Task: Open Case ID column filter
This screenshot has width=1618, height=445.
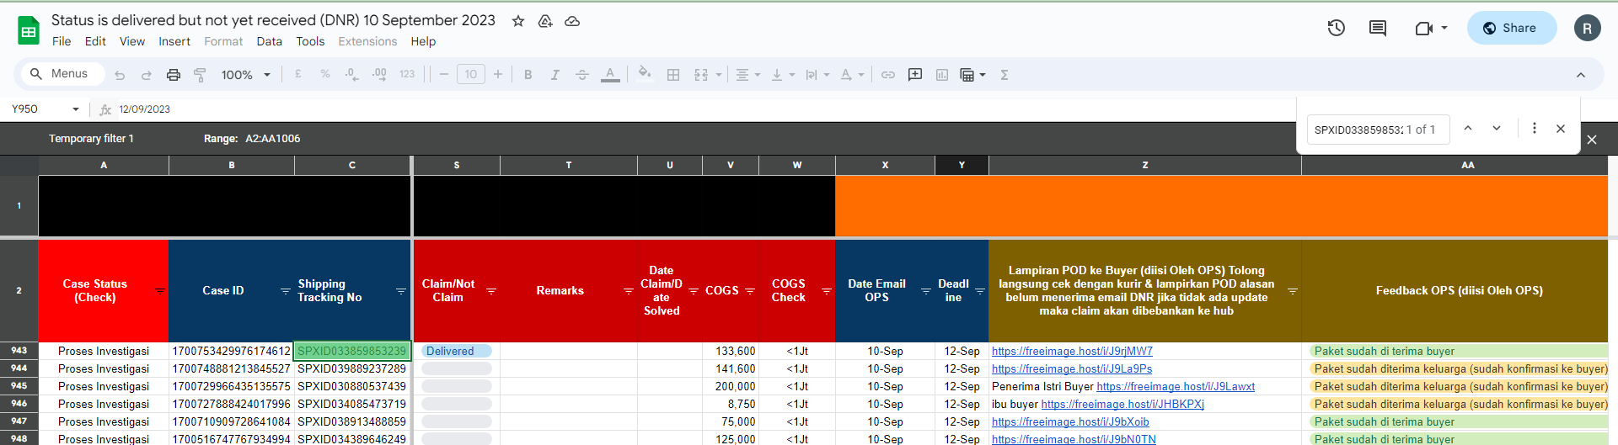Action: point(285,291)
